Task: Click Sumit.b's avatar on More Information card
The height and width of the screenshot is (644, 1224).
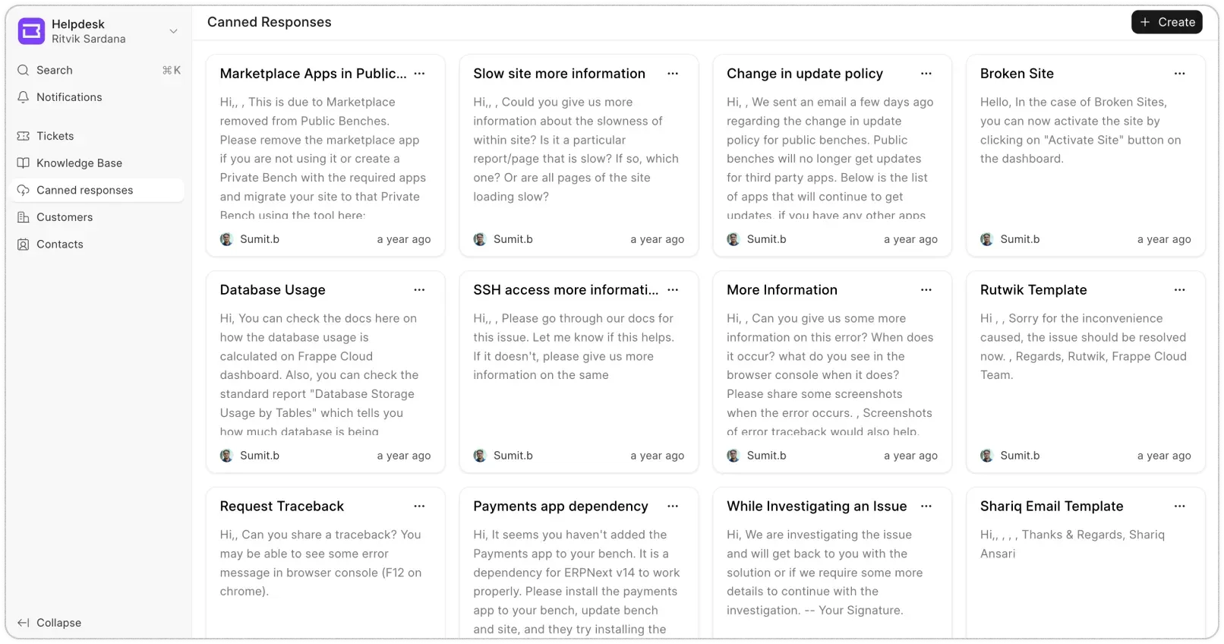Action: (733, 456)
